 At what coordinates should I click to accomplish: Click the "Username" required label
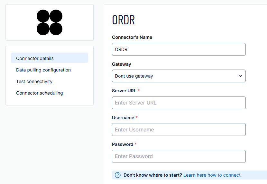123,118
